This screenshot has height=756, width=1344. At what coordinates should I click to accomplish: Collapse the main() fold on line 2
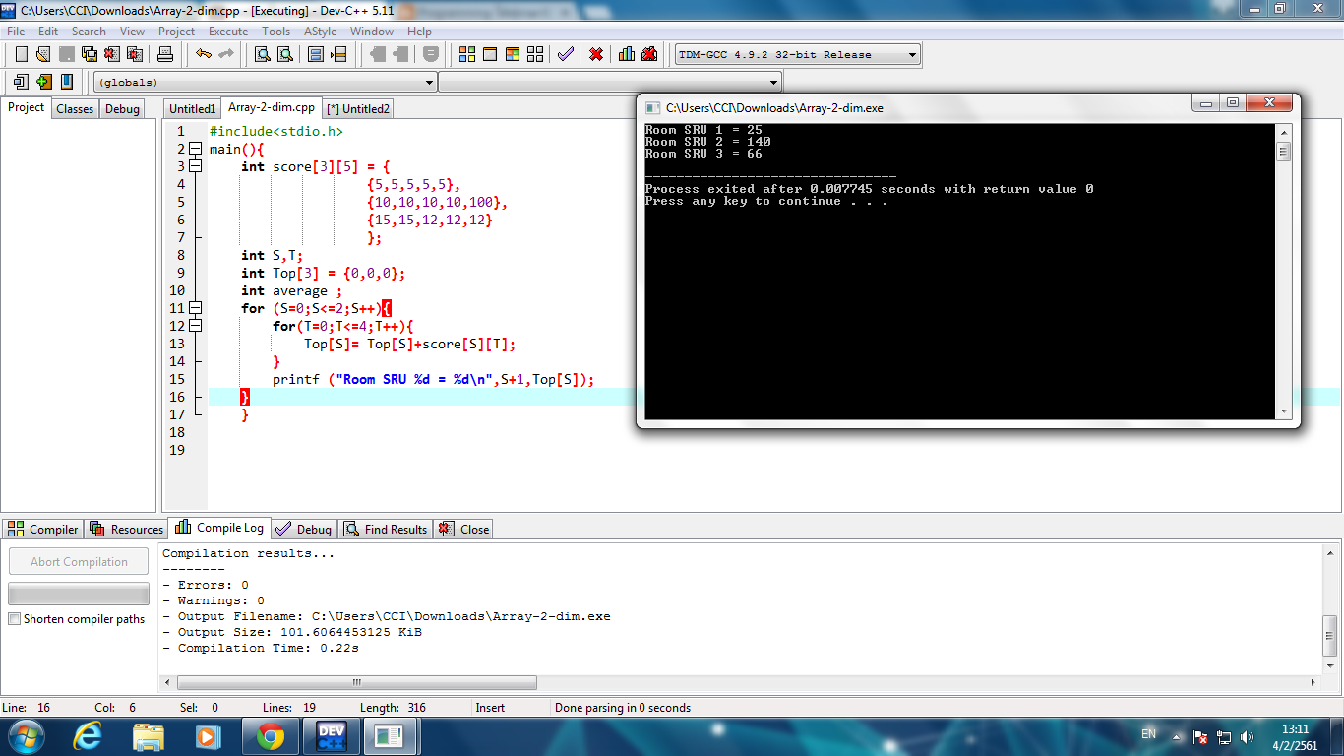(x=195, y=149)
